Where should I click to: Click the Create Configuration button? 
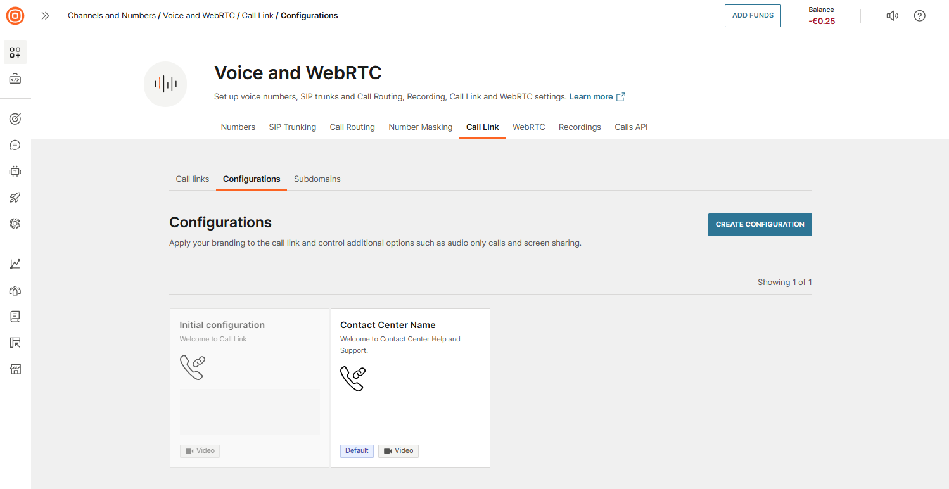760,224
